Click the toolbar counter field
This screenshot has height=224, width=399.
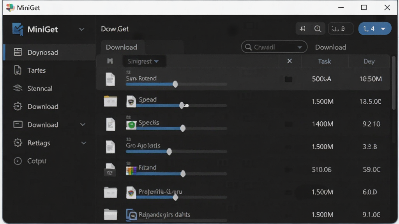click(x=341, y=29)
